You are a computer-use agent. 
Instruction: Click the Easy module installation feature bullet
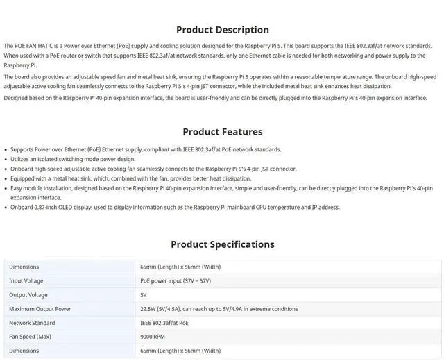point(221,188)
